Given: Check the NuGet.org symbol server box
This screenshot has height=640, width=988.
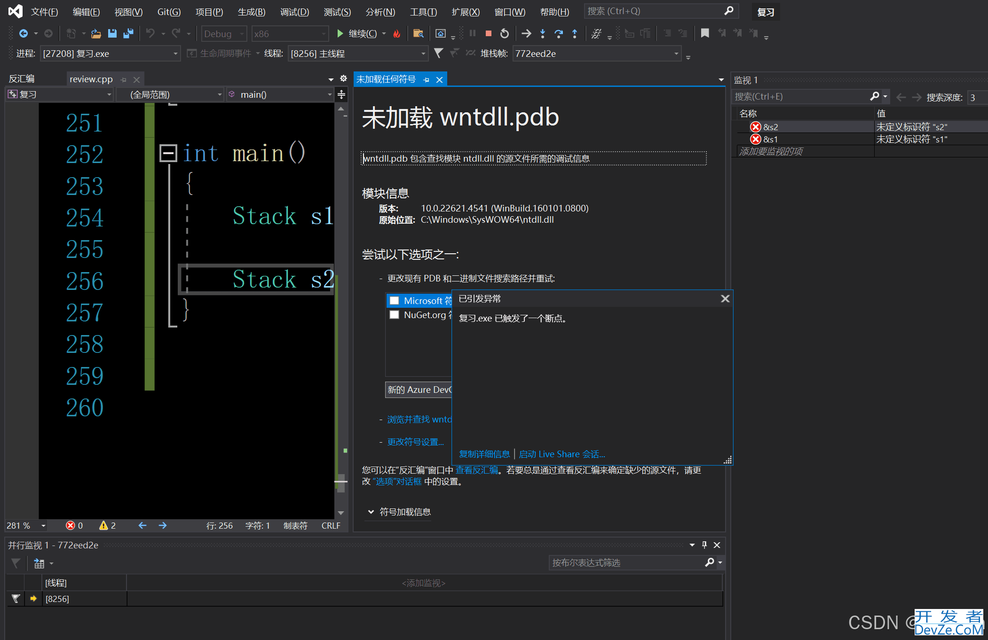Looking at the screenshot, I should click(x=394, y=314).
